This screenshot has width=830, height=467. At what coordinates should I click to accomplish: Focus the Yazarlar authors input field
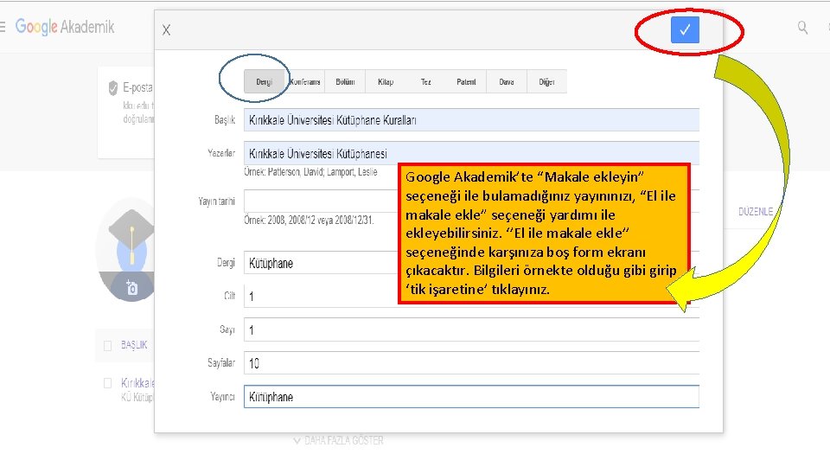coord(471,154)
